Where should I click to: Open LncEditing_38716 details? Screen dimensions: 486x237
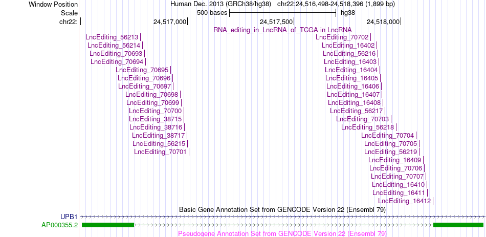[156, 127]
